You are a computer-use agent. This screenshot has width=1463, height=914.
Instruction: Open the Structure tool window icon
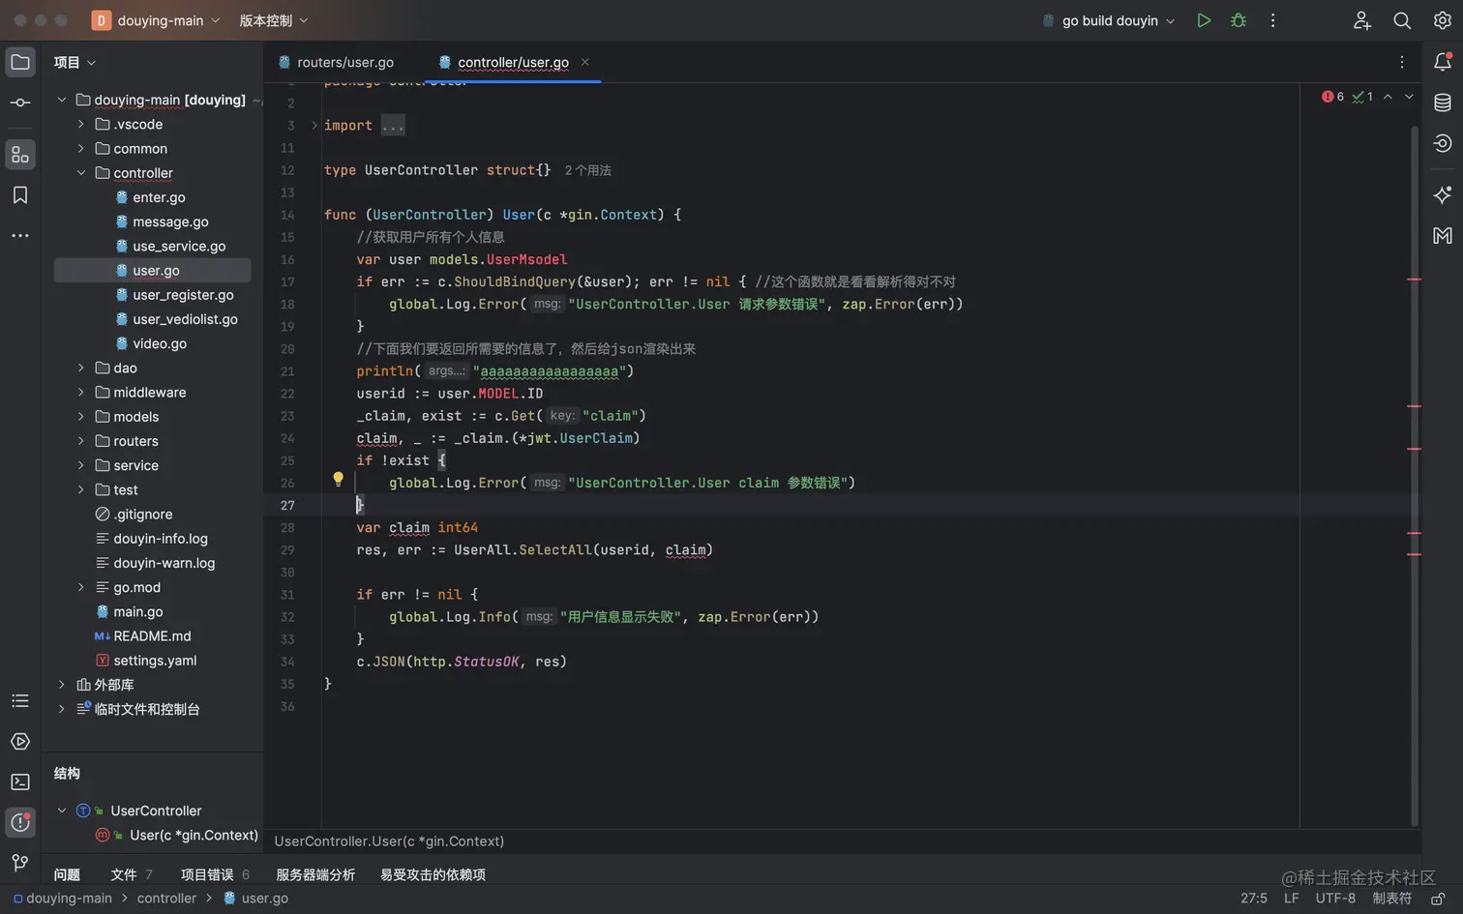point(20,155)
